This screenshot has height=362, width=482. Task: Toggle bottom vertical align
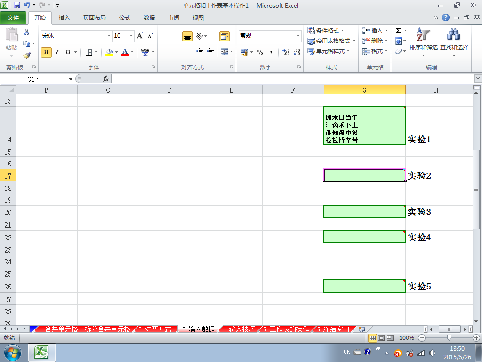click(x=187, y=36)
